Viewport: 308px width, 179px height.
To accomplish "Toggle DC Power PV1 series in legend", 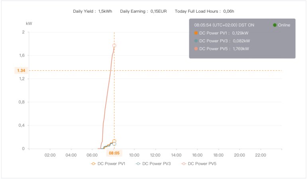I will tap(108, 163).
